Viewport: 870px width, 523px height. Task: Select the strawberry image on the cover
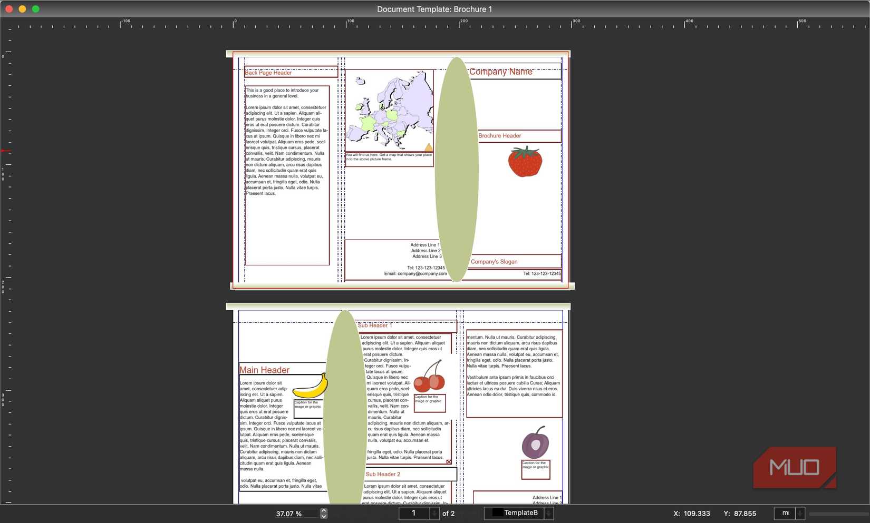click(x=525, y=162)
